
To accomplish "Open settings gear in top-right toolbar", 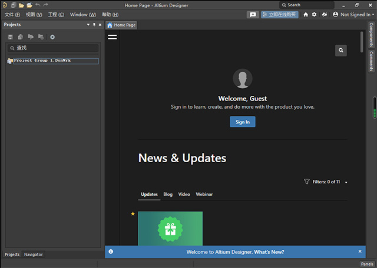I will 314,14.
